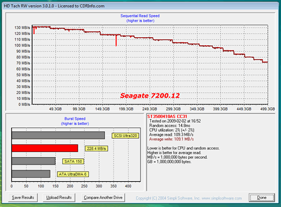The image size is (281, 207).
Task: Select the SCSI Ultra320 label
Action: tap(126, 136)
